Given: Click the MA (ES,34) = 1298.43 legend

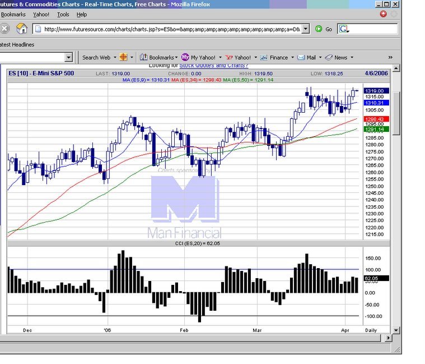Looking at the screenshot, I should (x=197, y=80).
